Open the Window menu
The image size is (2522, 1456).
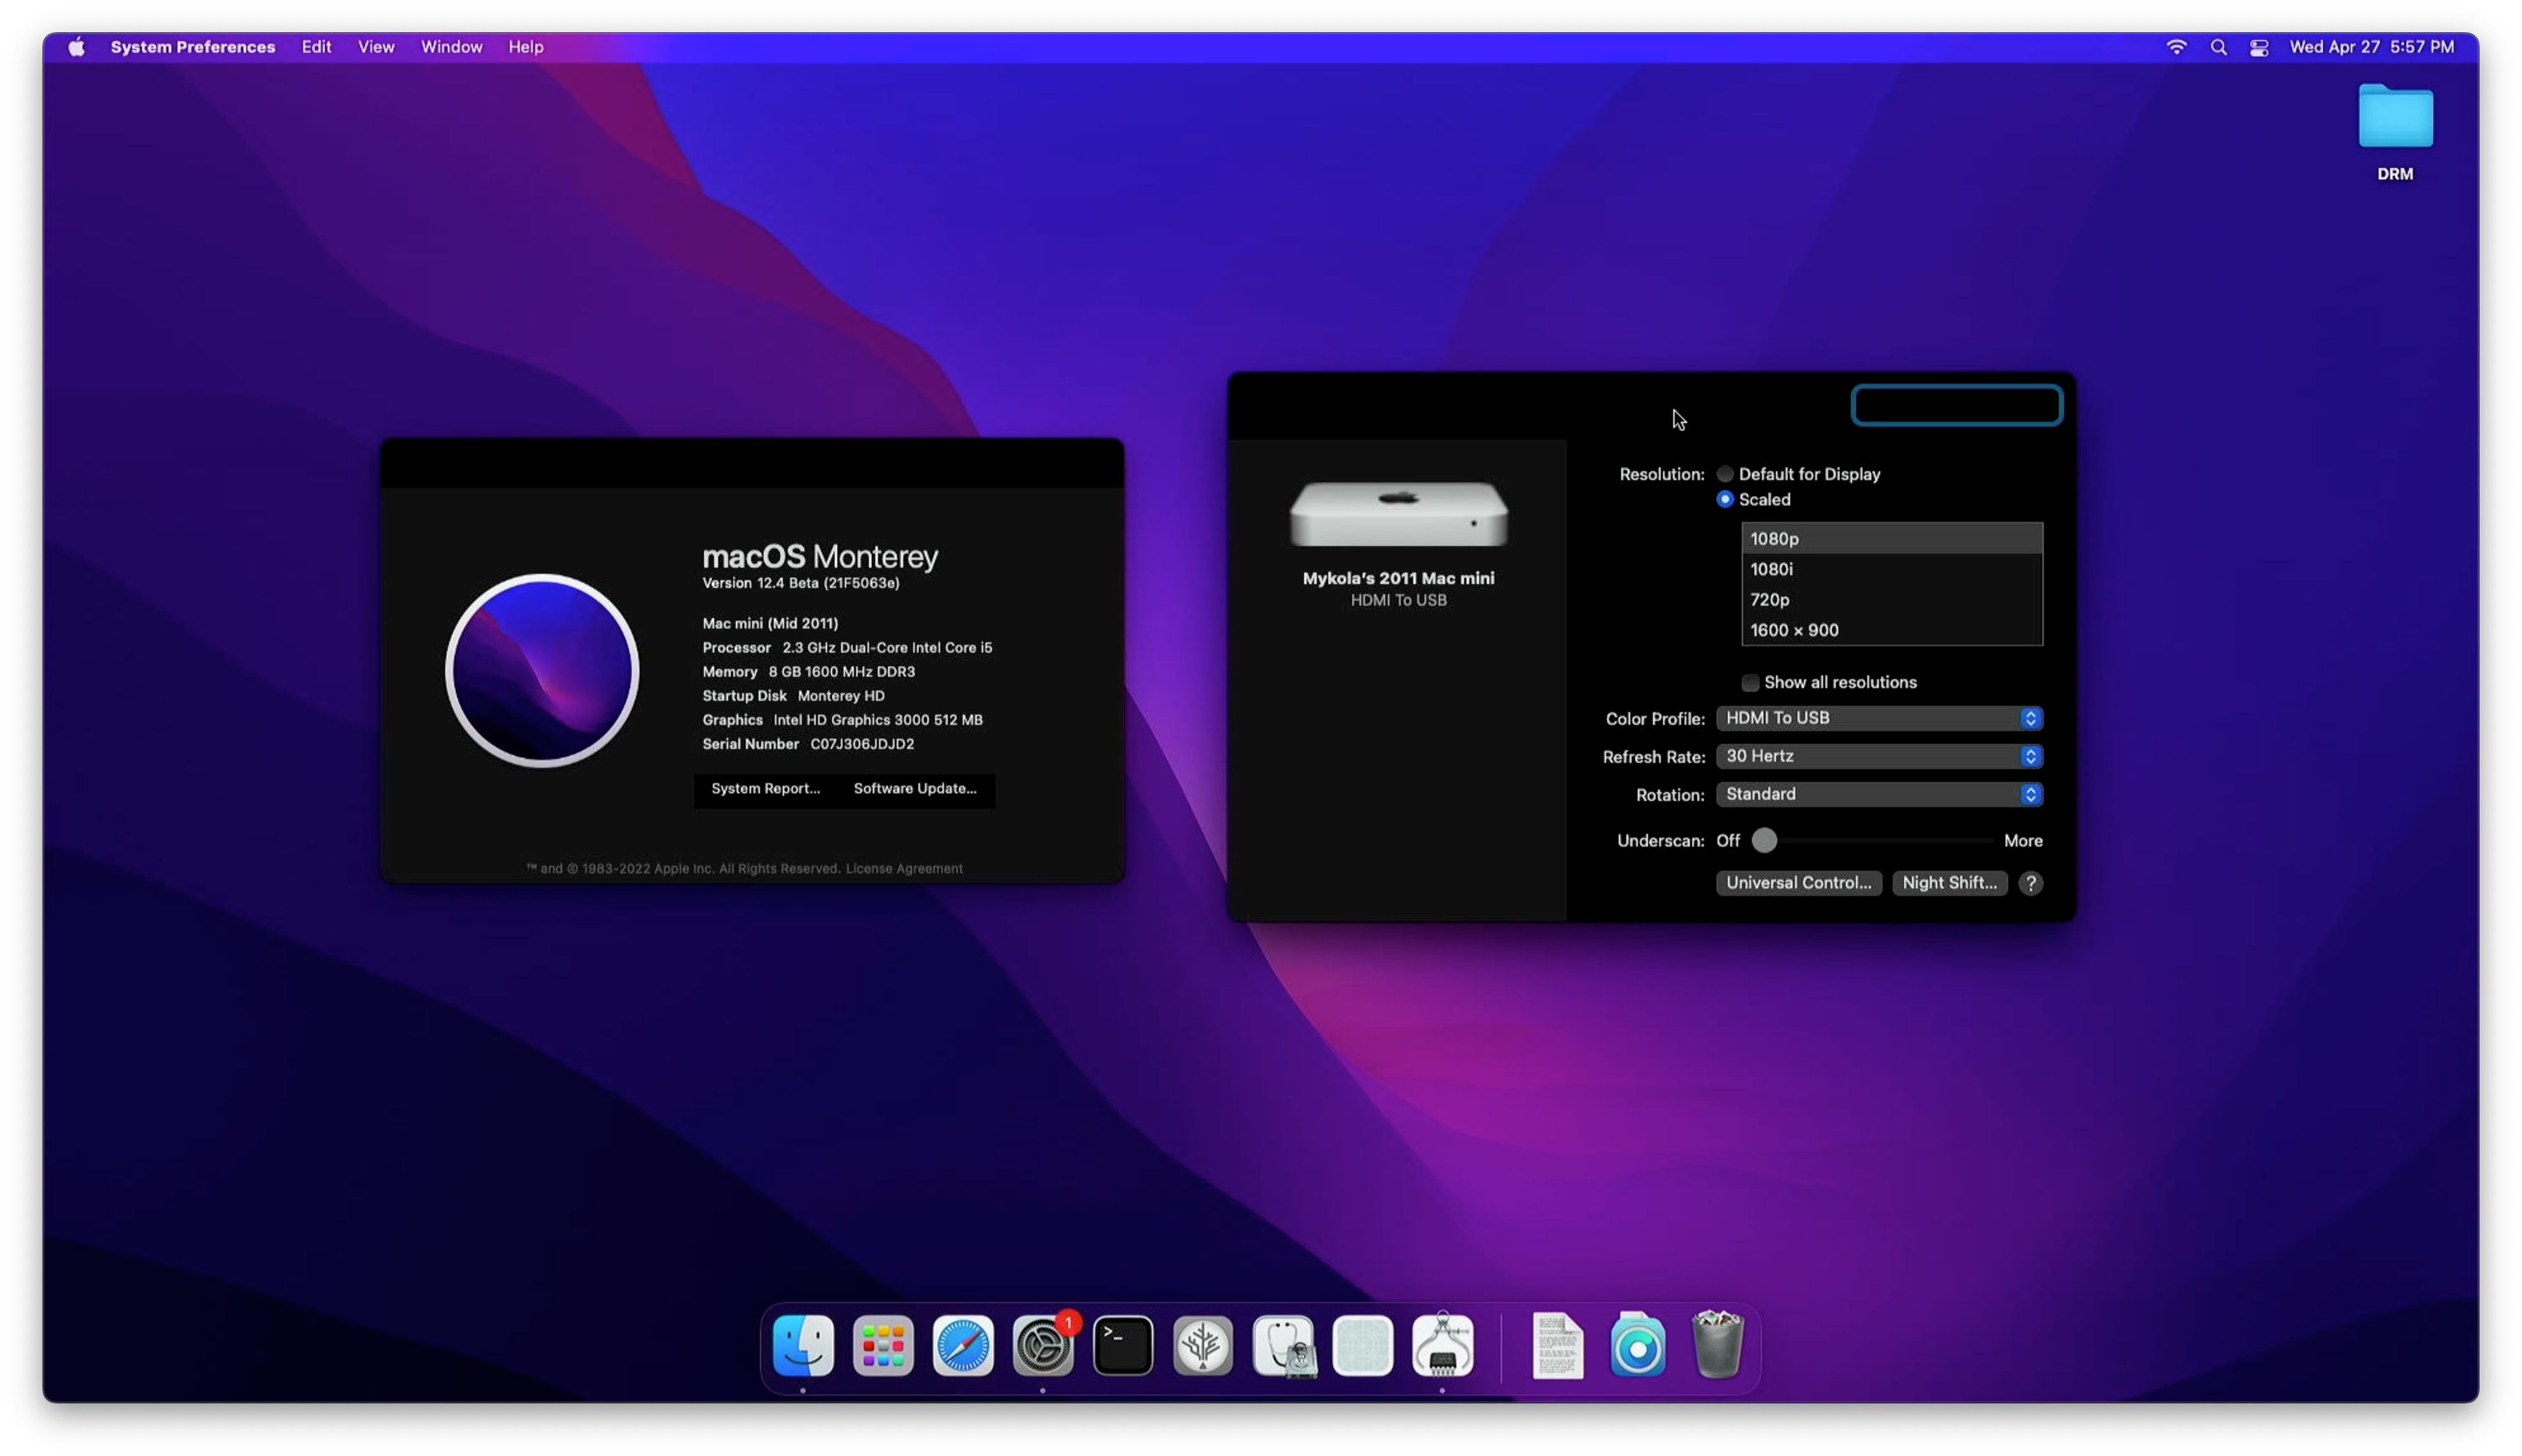451,47
